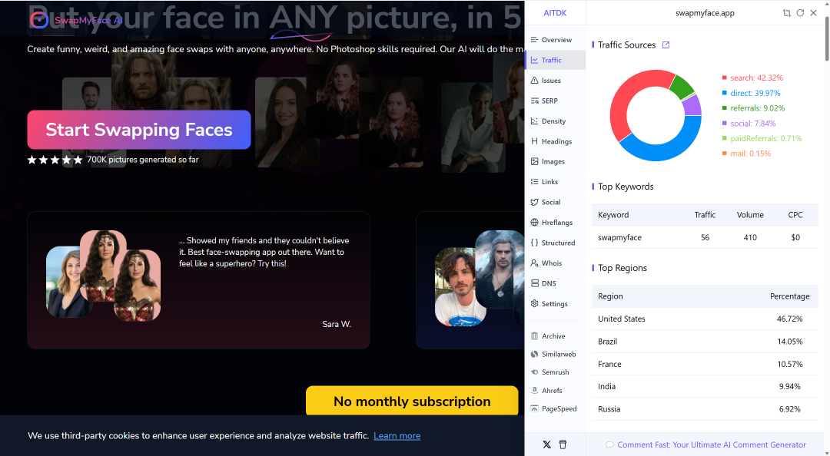Image resolution: width=830 pixels, height=456 pixels.
Task: Click the swapmyface.app domain title
Action: [x=705, y=13]
